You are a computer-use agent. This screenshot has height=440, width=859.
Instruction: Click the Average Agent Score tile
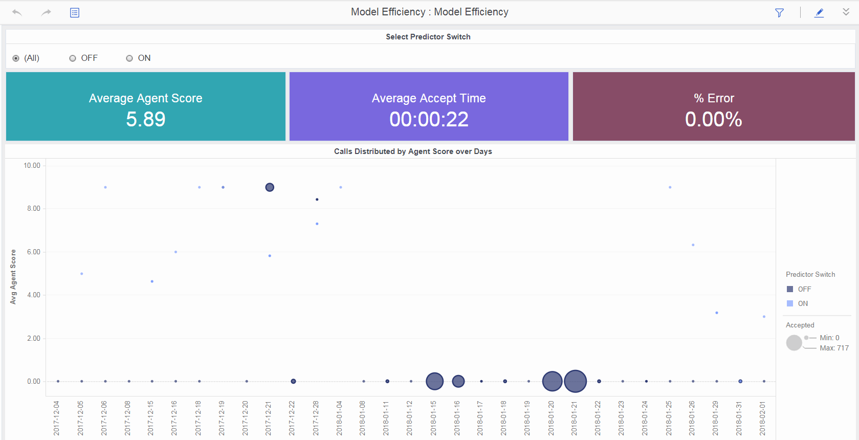[x=146, y=106]
